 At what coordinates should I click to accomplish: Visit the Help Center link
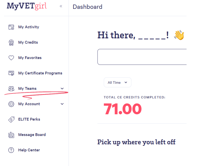pyautogui.click(x=29, y=150)
